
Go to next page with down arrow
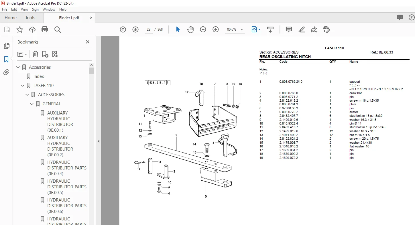click(x=135, y=29)
